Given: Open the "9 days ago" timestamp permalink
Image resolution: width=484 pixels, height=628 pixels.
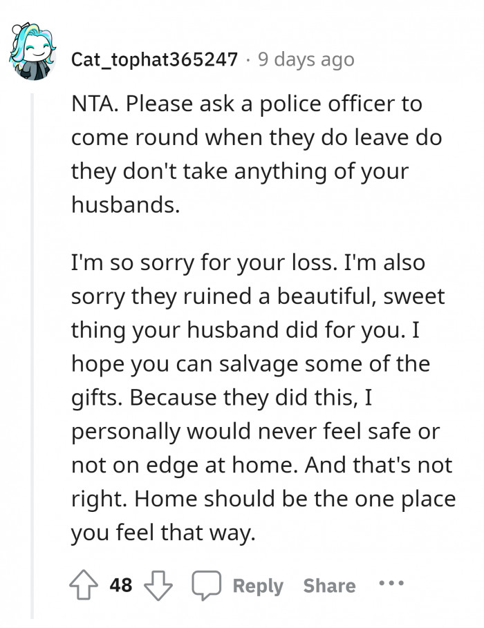Looking at the screenshot, I should tap(306, 59).
